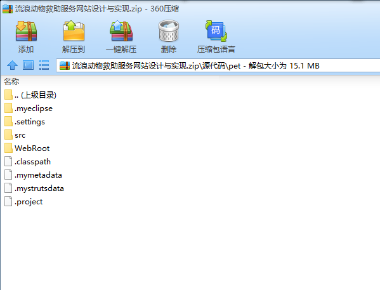Image resolution: width=380 pixels, height=290 pixels.
Task: Go up one level with blue arrow
Action: 12,65
